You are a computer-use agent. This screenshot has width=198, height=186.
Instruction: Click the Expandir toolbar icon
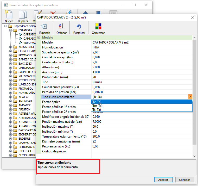point(44,26)
